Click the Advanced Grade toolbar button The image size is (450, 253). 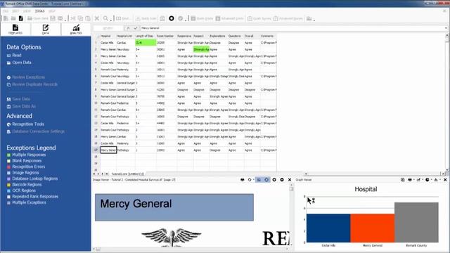pyautogui.click(x=230, y=18)
